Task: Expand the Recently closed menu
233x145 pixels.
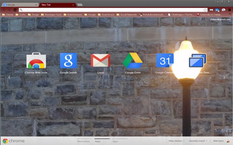Action: [198, 141]
